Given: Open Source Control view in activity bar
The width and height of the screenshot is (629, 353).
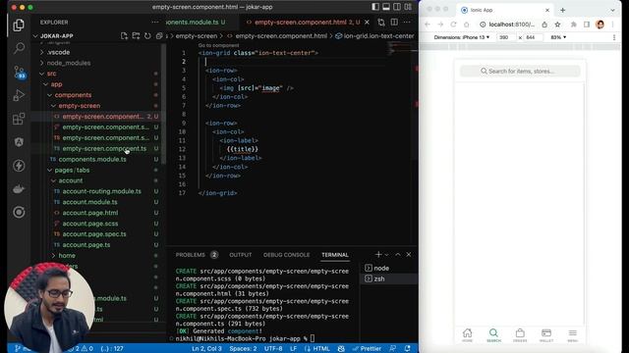Looking at the screenshot, I should 19,73.
